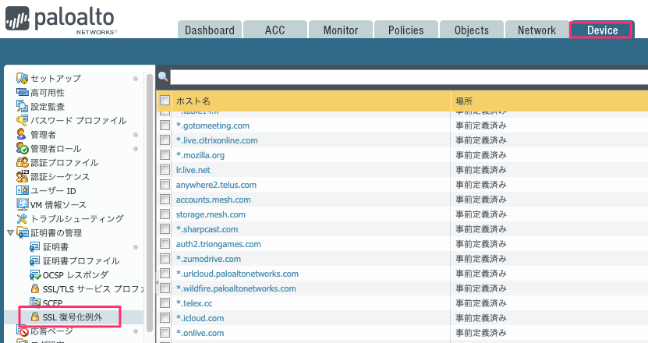Image resolution: width=648 pixels, height=343 pixels.
Task: Check the *.mozilla.org row checkbox
Action: tap(165, 155)
